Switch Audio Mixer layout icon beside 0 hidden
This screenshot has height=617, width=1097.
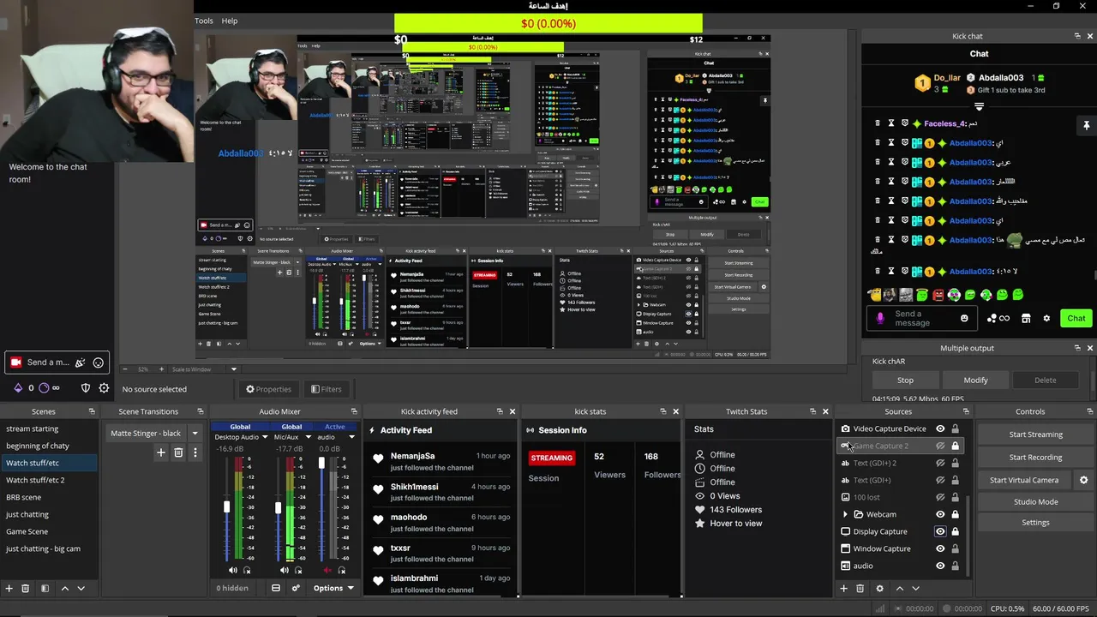(276, 588)
